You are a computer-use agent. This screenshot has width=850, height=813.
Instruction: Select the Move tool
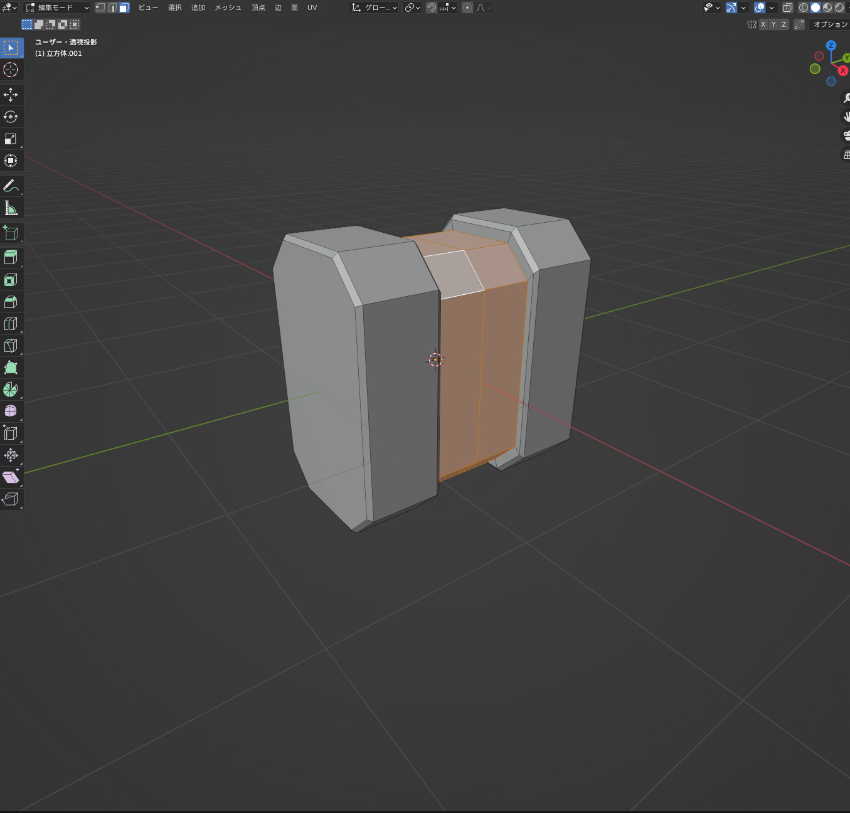(x=11, y=95)
